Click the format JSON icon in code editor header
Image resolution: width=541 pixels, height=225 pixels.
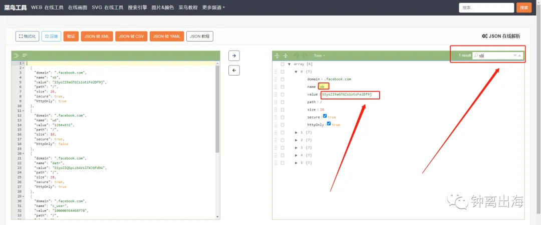point(17,55)
